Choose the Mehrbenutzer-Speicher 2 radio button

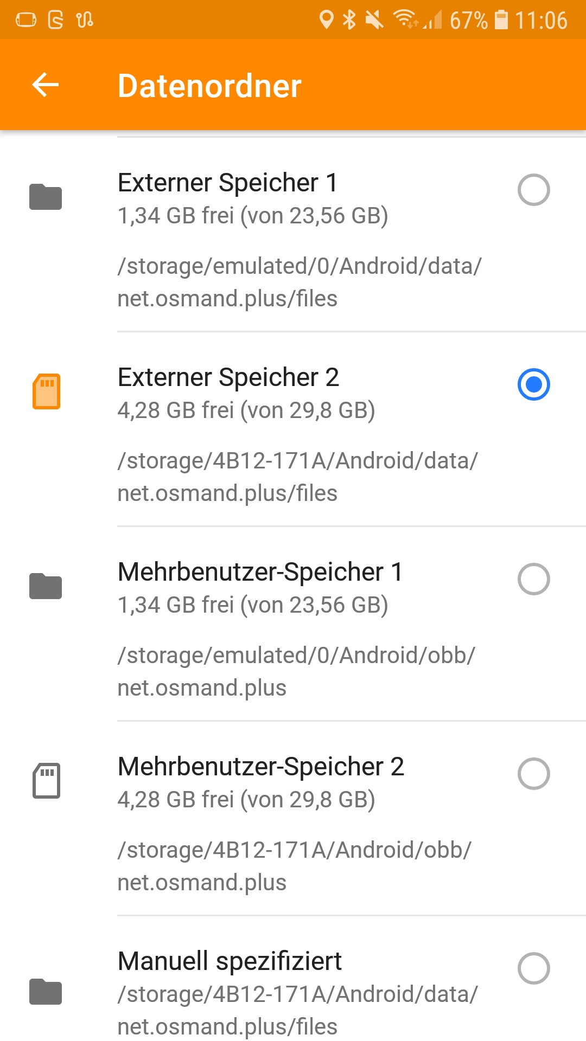pyautogui.click(x=534, y=774)
